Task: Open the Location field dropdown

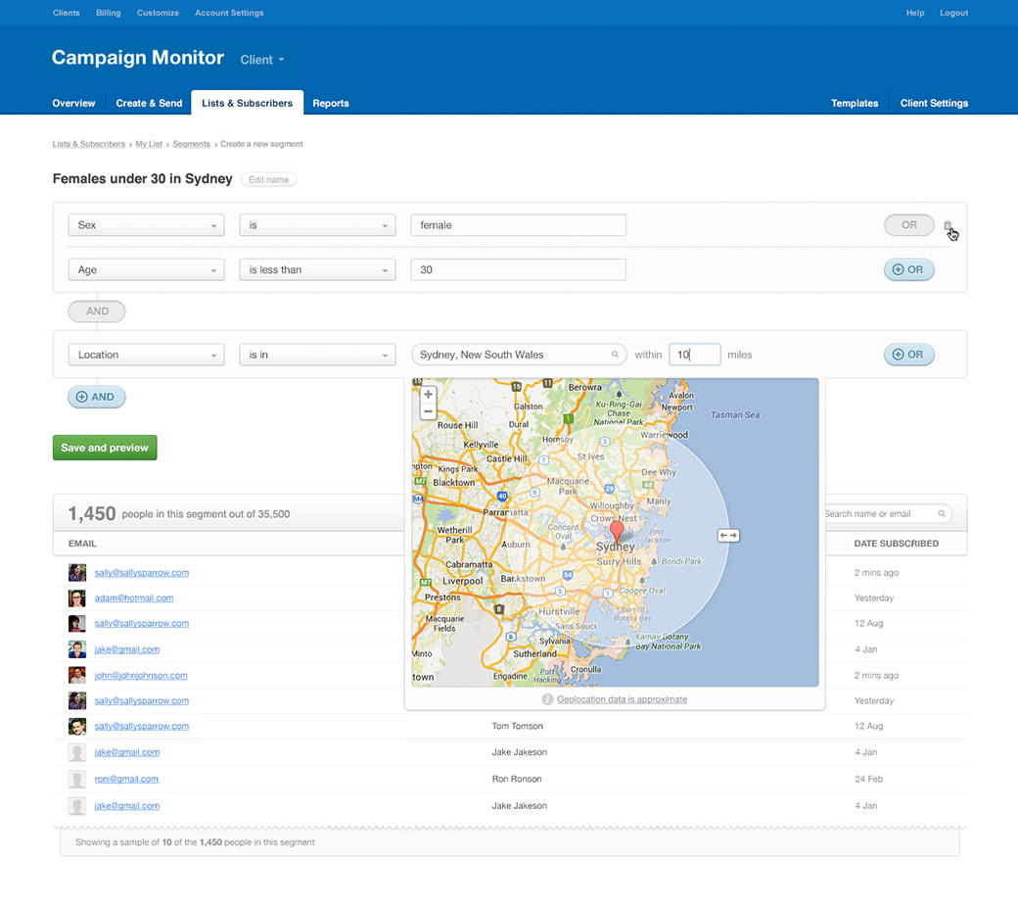Action: 146,355
